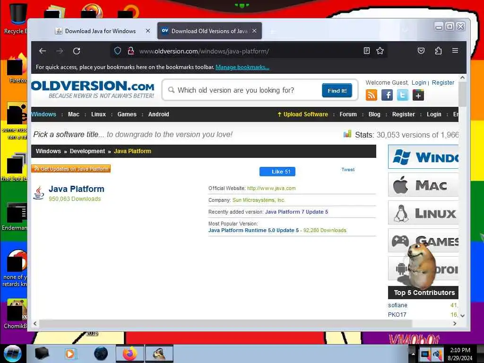Viewport: 484px width, 363px height.
Task: Open the Forum navigation item
Action: tap(348, 114)
